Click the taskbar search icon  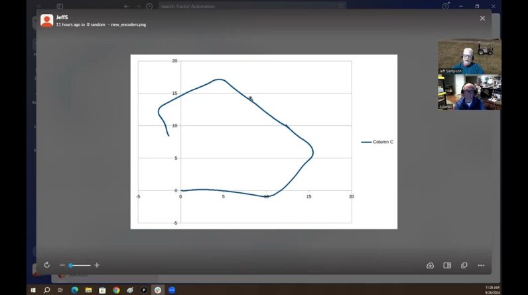point(46,290)
